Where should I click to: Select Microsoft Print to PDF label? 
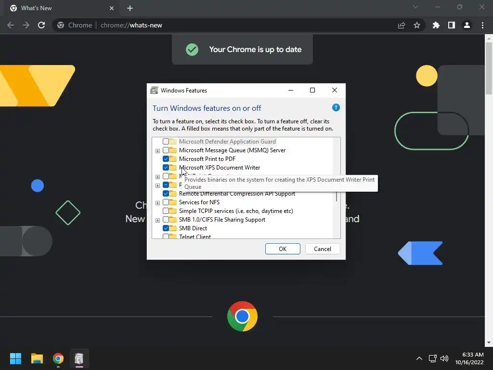pyautogui.click(x=207, y=159)
